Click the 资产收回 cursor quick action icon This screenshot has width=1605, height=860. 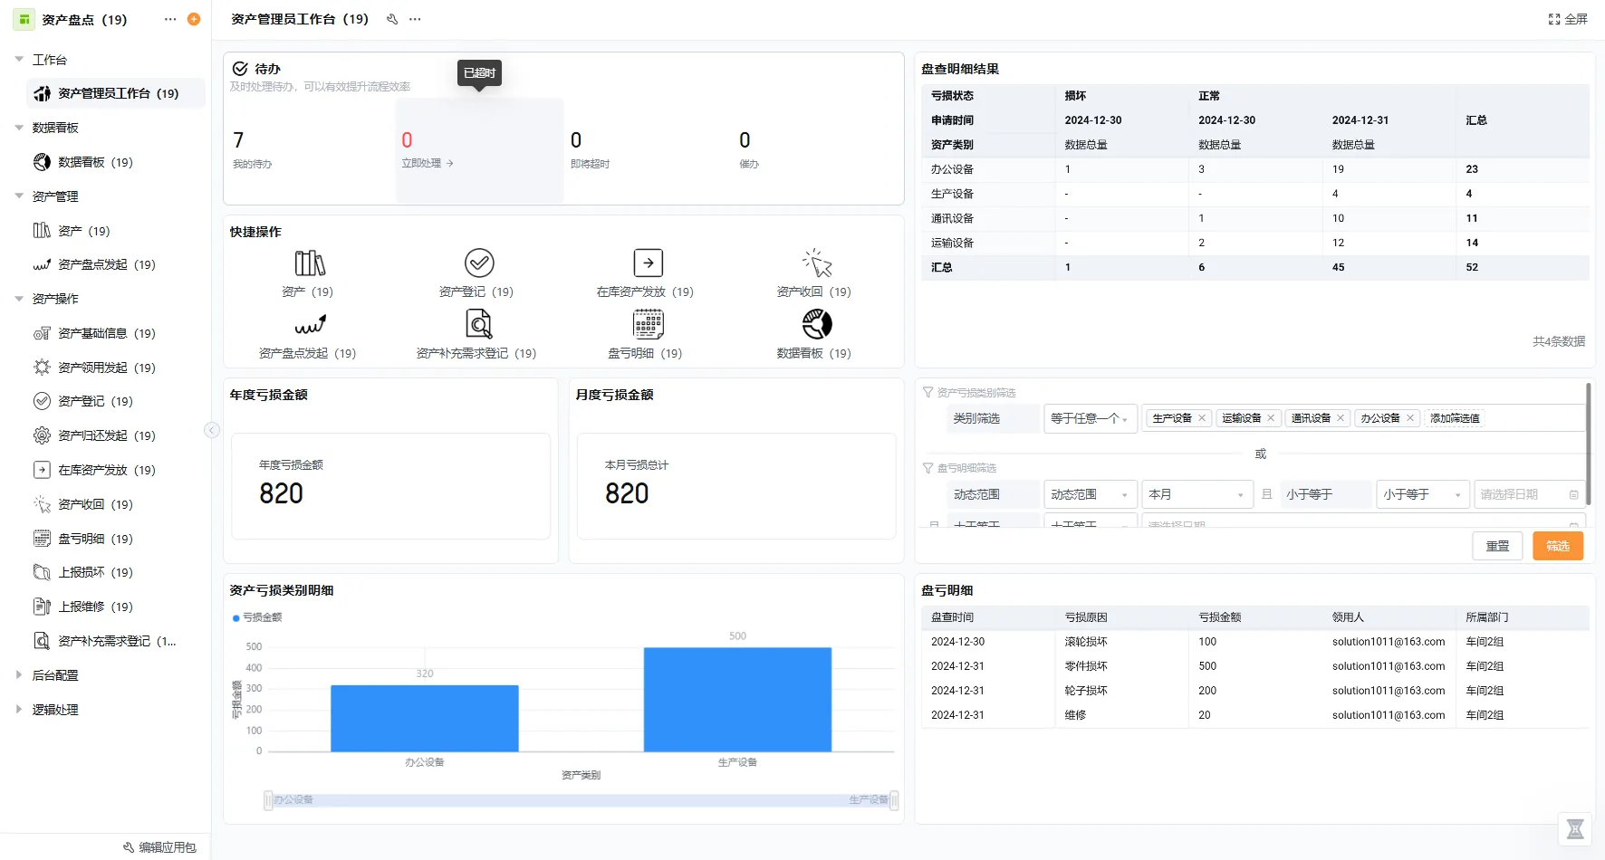tap(816, 263)
